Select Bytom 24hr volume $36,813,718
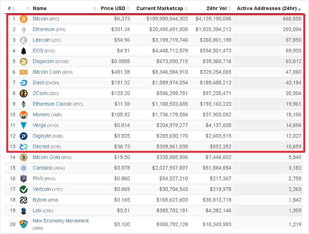 tap(217, 200)
